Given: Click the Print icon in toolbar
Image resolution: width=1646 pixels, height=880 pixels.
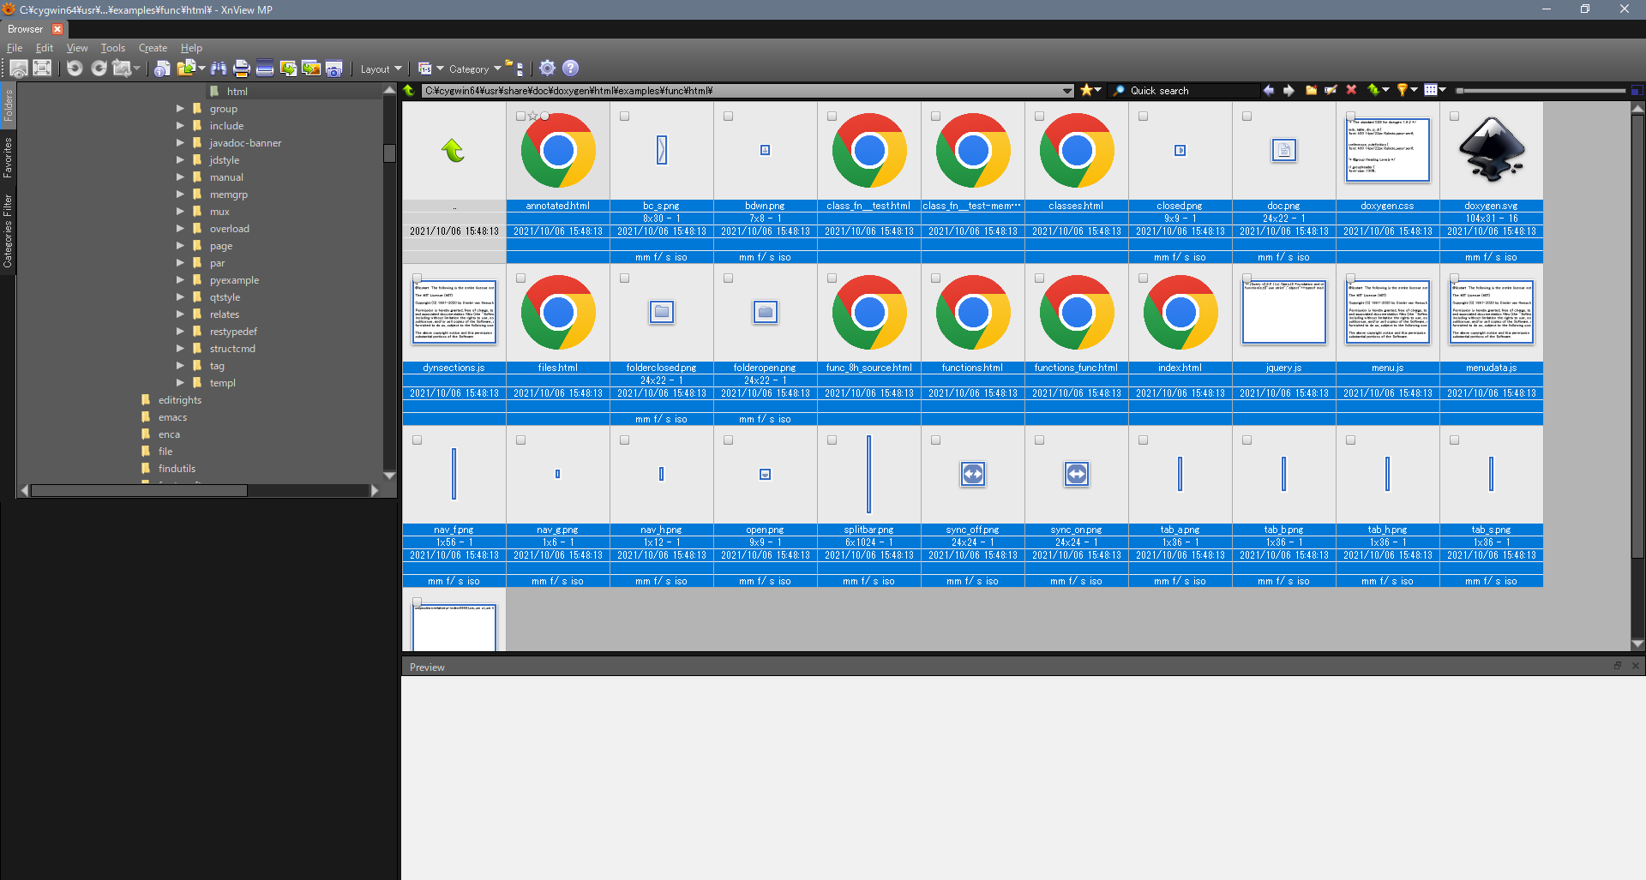Looking at the screenshot, I should coord(242,69).
